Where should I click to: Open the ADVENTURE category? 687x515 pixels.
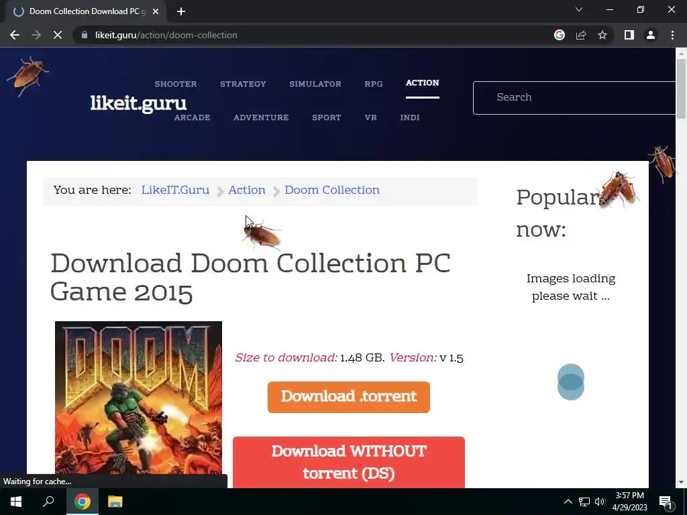pyautogui.click(x=261, y=117)
